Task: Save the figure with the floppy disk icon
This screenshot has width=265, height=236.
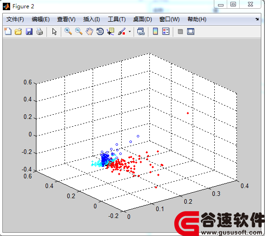Action: tap(29, 31)
